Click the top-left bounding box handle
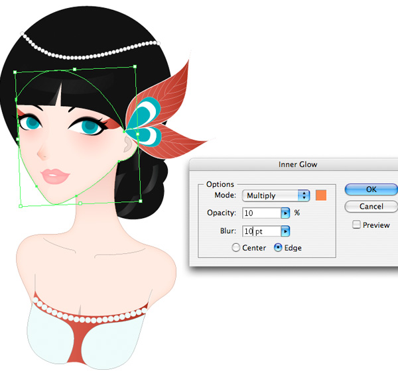This screenshot has height=383, width=398. tap(15, 72)
